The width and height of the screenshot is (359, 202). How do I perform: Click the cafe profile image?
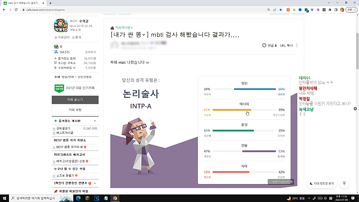(61, 26)
